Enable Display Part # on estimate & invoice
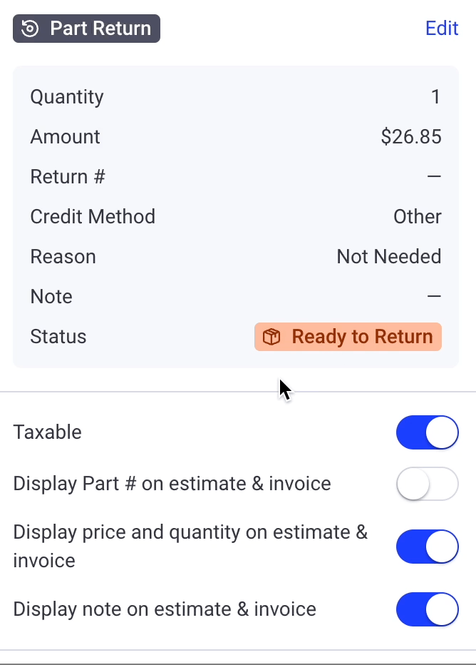 [428, 484]
